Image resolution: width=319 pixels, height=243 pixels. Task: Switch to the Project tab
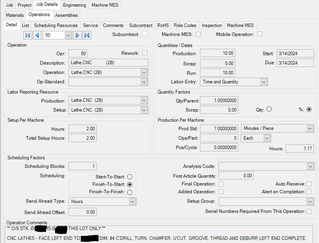(x=24, y=5)
